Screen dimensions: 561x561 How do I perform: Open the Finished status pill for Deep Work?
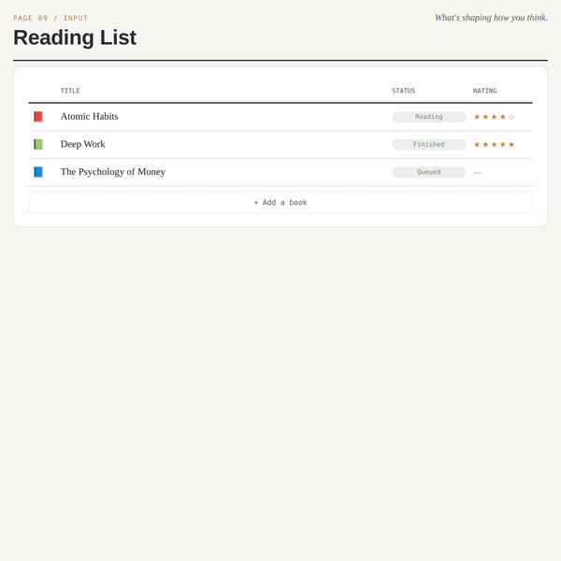point(428,145)
